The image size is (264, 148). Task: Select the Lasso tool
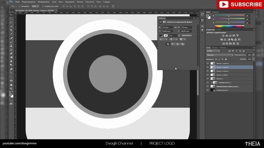pos(11,23)
